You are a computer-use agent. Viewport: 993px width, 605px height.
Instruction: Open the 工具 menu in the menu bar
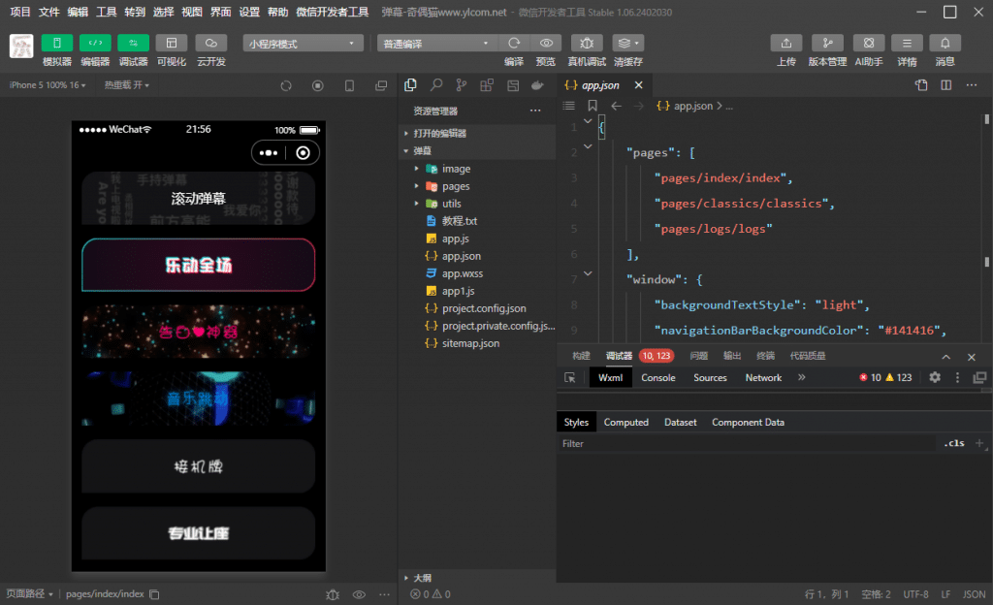tap(106, 12)
